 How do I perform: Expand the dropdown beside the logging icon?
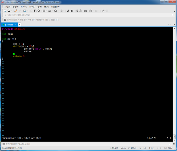pyautogui.click(x=52, y=11)
